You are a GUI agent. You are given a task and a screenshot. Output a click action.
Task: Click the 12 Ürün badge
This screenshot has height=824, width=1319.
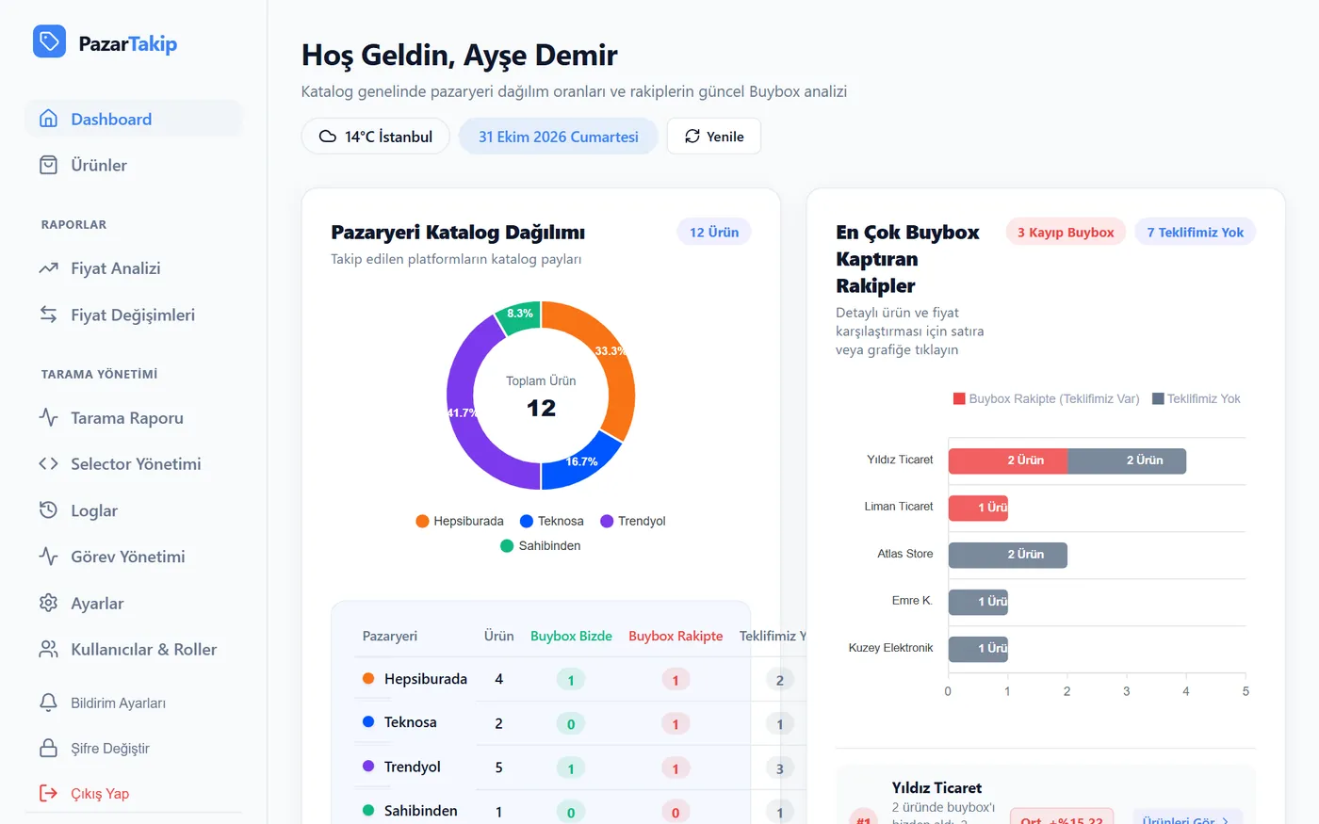(714, 232)
